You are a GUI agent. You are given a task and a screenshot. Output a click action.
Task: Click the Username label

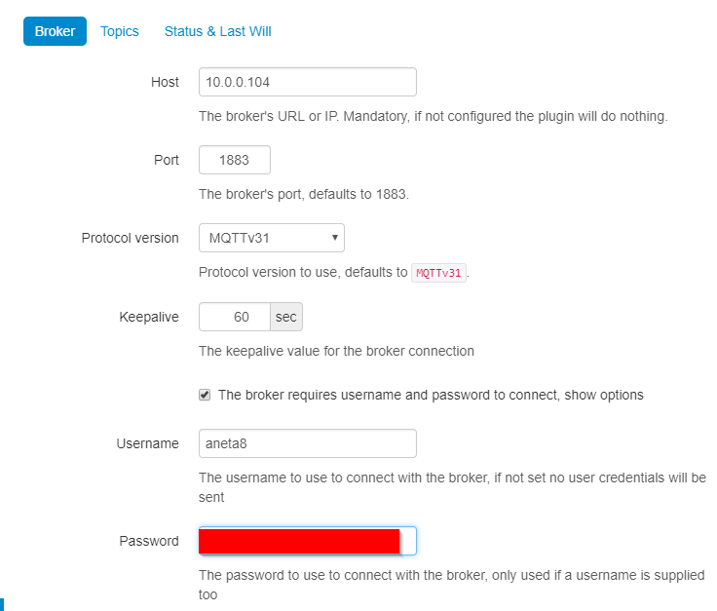[x=146, y=443]
